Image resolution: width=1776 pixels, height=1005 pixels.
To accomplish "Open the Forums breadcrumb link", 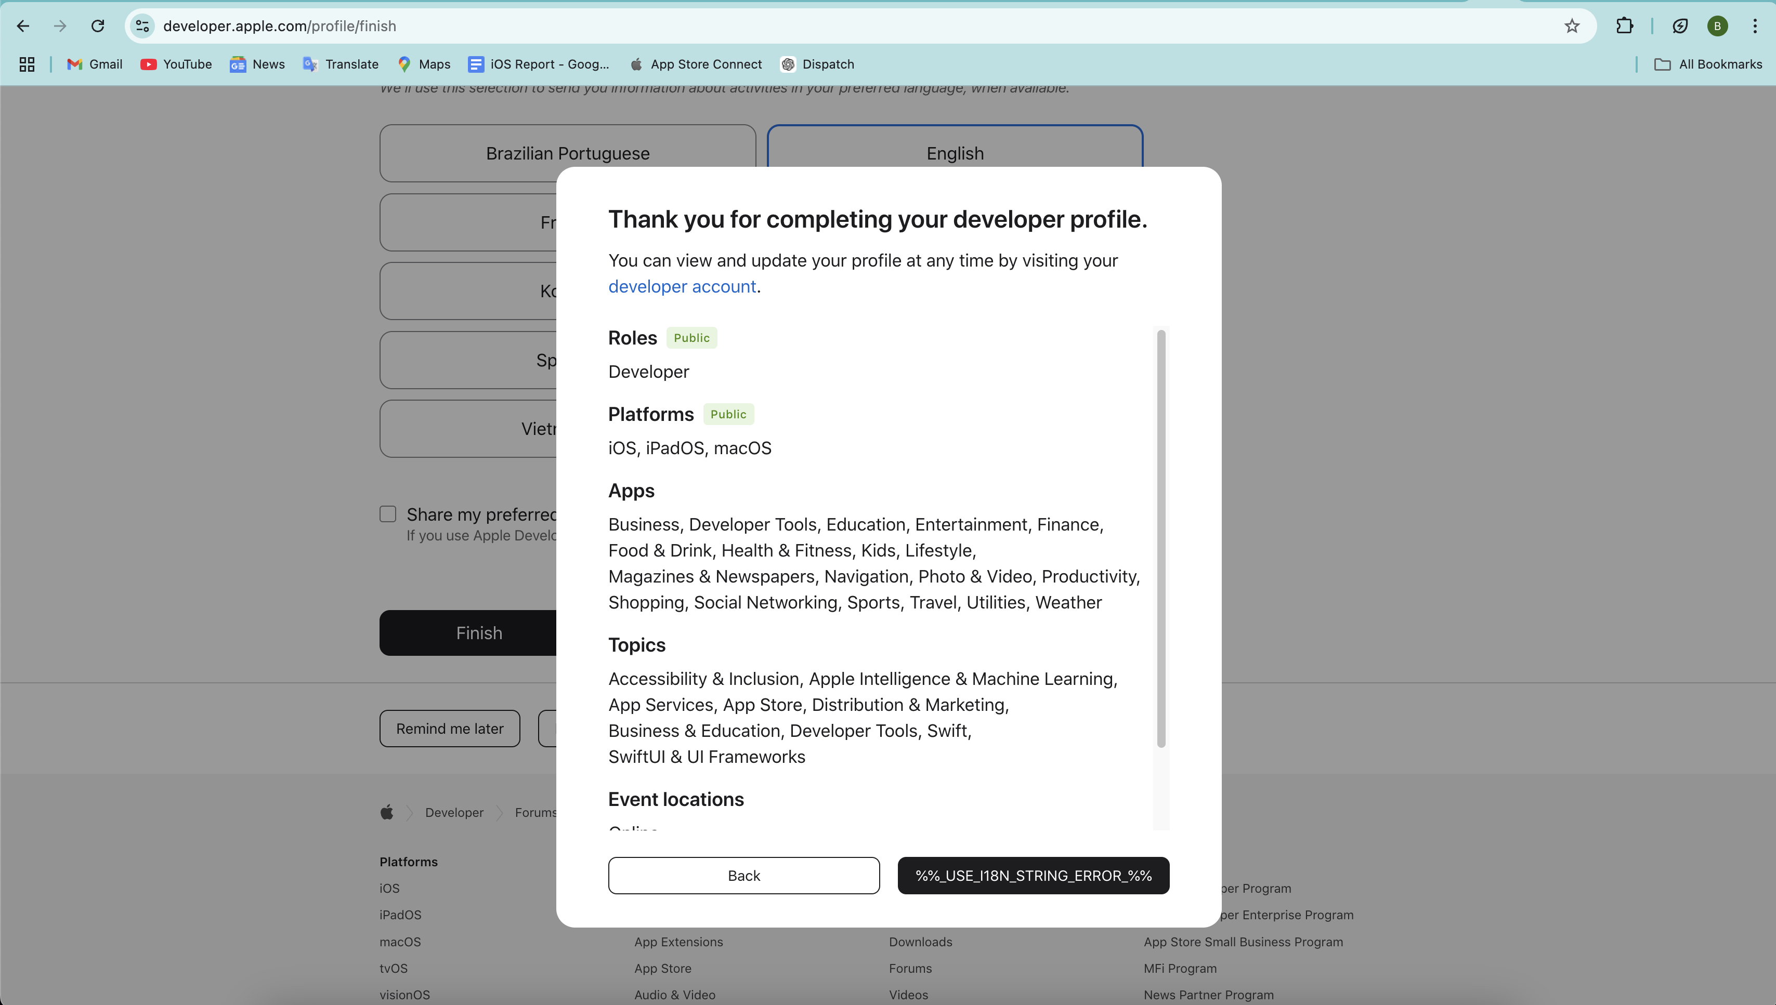I will [x=536, y=812].
